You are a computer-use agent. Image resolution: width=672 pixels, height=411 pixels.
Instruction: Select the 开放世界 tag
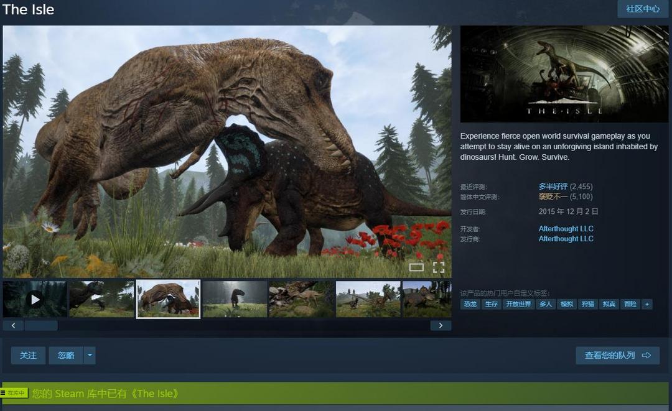[x=518, y=304]
